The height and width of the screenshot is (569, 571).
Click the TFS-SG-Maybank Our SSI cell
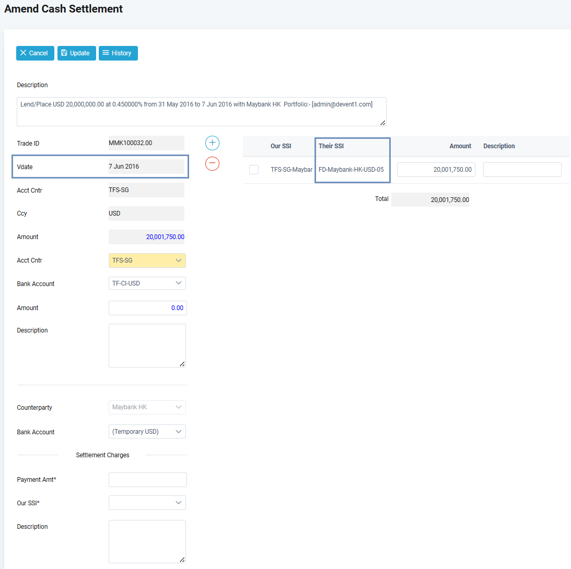[x=292, y=170]
